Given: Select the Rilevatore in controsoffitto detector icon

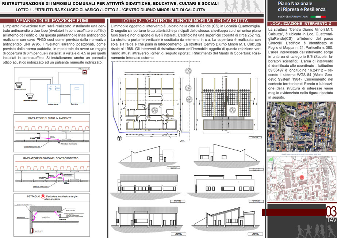Looking at the screenshot, I should click(x=30, y=96).
